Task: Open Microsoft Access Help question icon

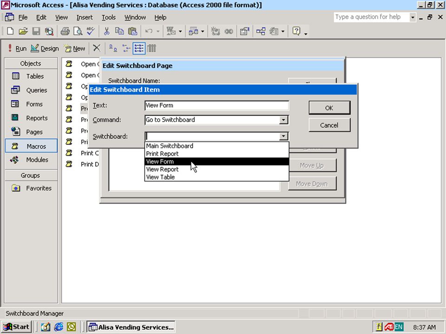Action: click(x=296, y=31)
